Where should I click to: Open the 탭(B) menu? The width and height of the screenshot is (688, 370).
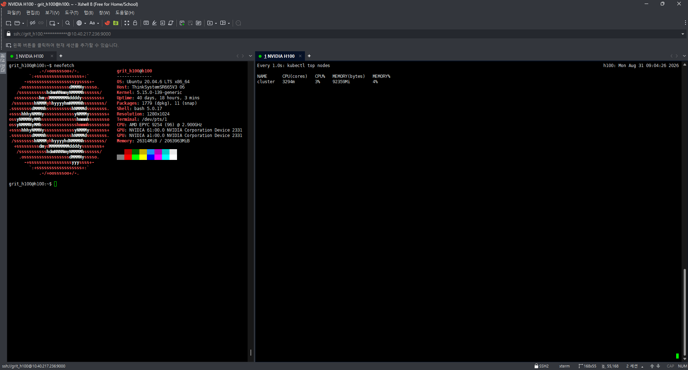click(x=89, y=13)
